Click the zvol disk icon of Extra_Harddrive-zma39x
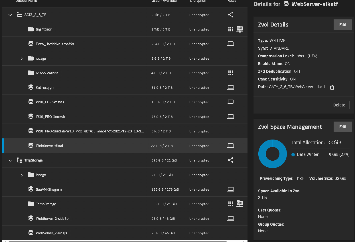 point(31,44)
